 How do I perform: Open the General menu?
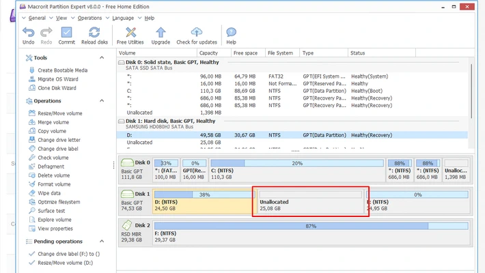(x=37, y=18)
